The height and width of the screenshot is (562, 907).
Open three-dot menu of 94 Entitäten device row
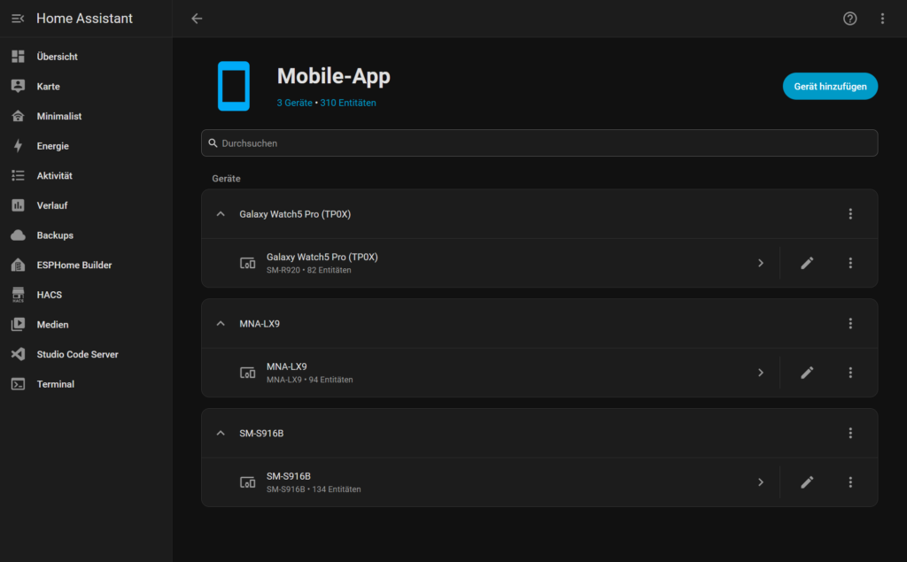tap(850, 373)
